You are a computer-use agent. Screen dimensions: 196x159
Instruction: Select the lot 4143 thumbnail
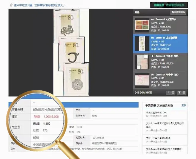(142, 44)
